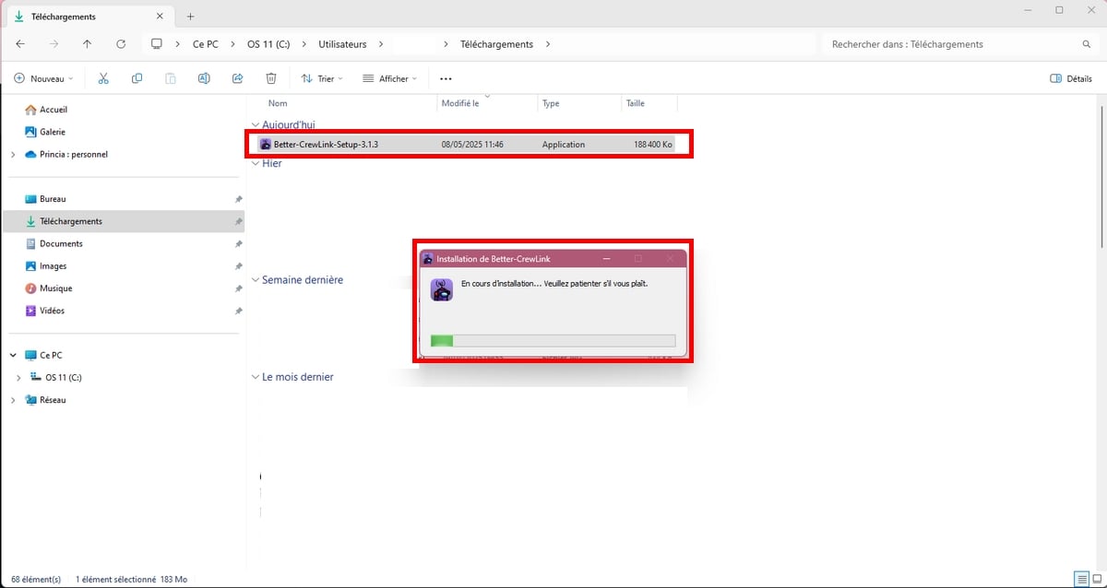1107x588 pixels.
Task: Open the Afficher view dropdown
Action: pyautogui.click(x=389, y=78)
